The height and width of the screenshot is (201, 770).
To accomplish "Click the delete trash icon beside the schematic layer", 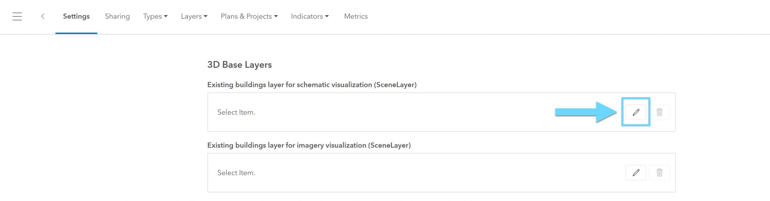I will coord(660,112).
